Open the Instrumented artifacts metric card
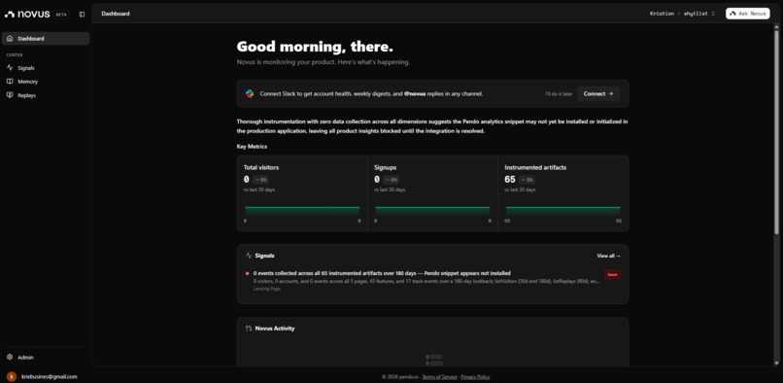This screenshot has height=383, width=783. (x=563, y=193)
